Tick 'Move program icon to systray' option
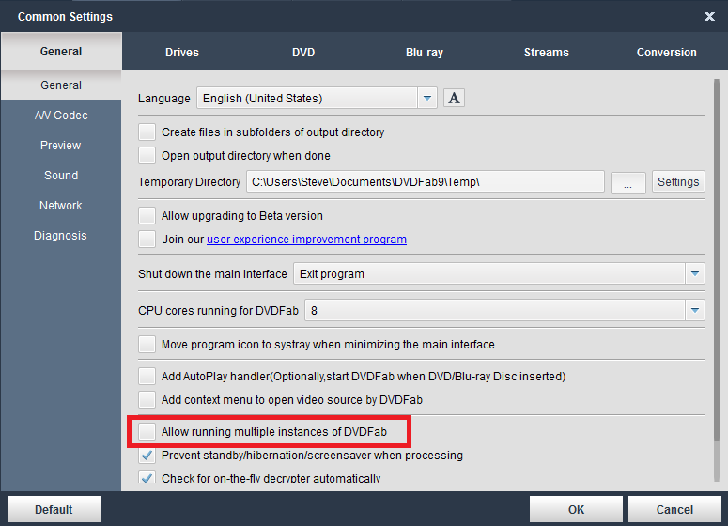 (147, 345)
